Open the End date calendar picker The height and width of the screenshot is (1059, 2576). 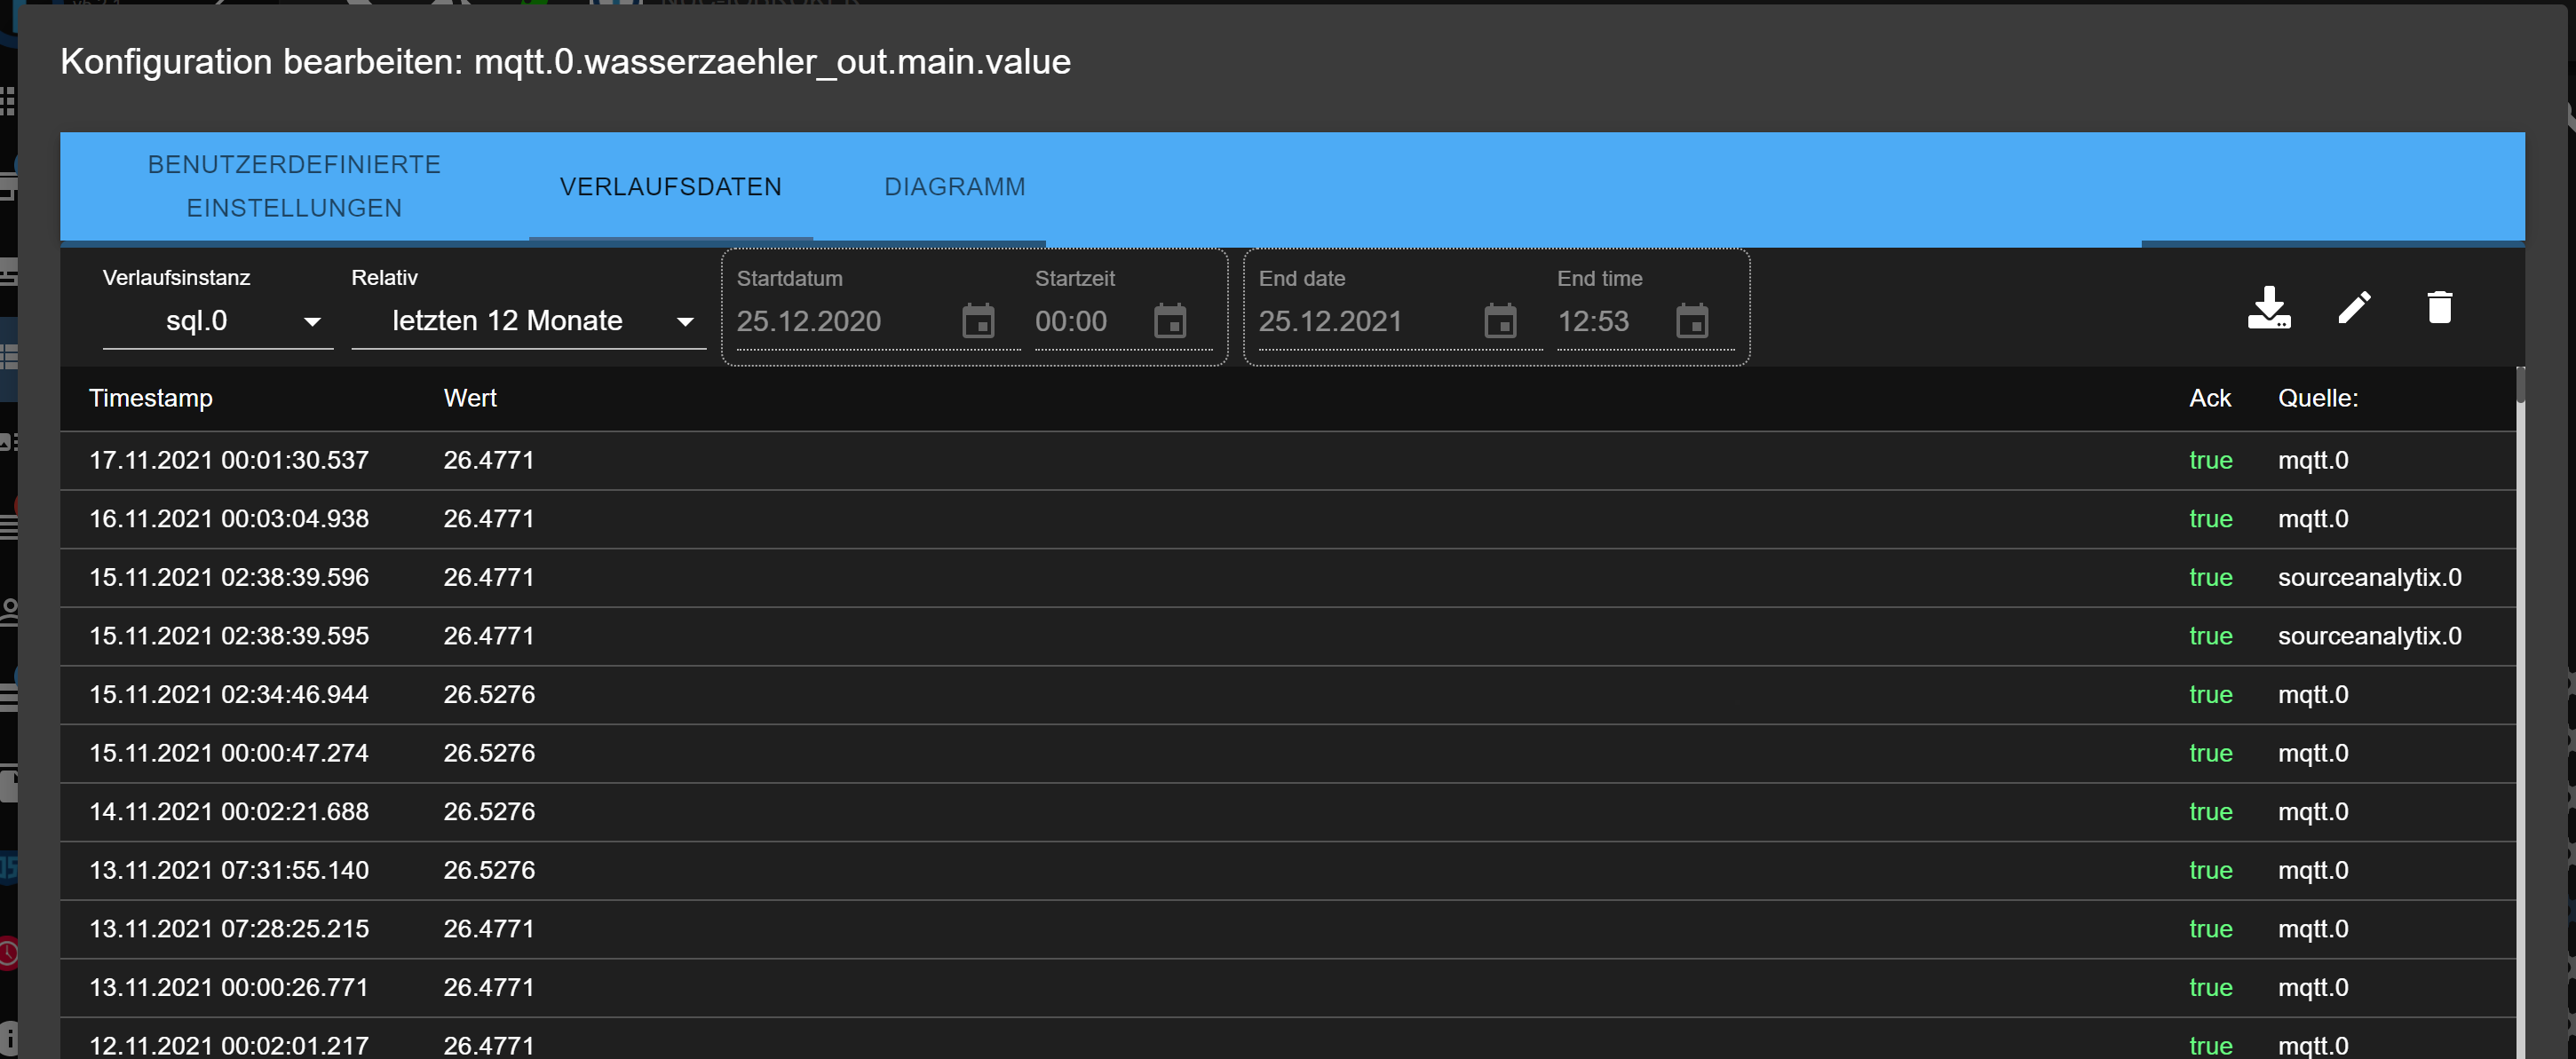(1500, 321)
